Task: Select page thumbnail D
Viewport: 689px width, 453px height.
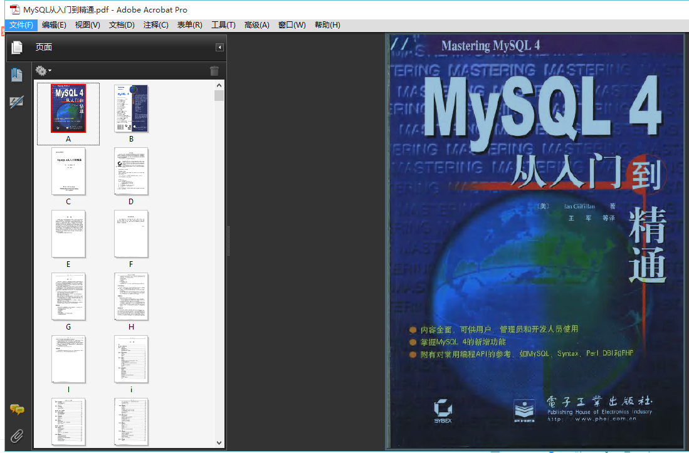Action: [131, 171]
